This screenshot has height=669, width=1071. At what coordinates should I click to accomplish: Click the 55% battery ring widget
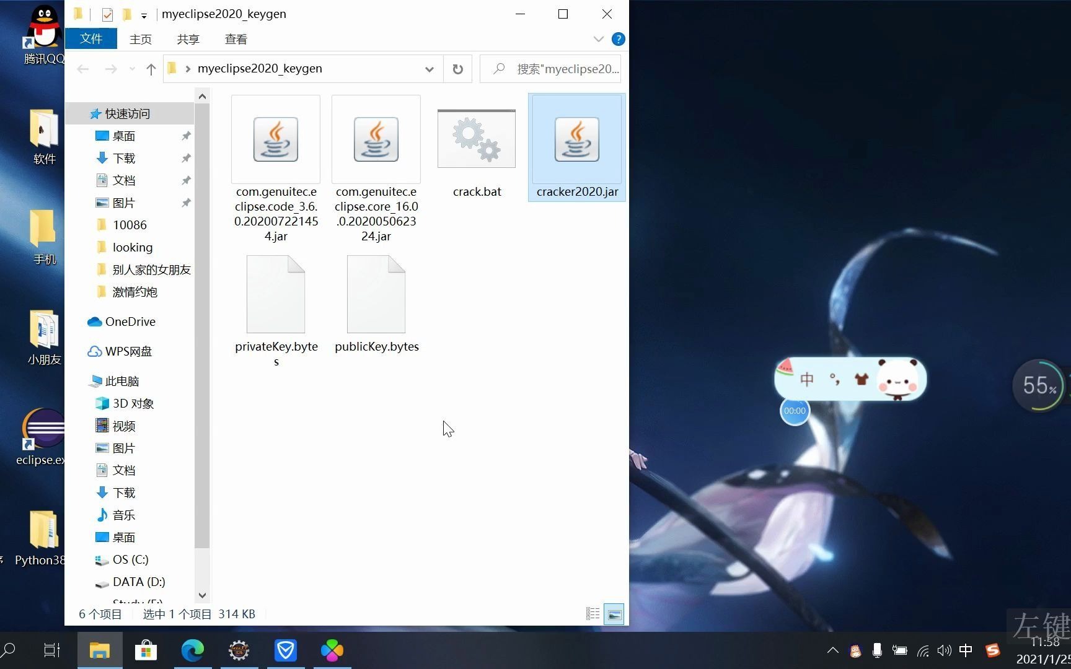click(x=1039, y=385)
